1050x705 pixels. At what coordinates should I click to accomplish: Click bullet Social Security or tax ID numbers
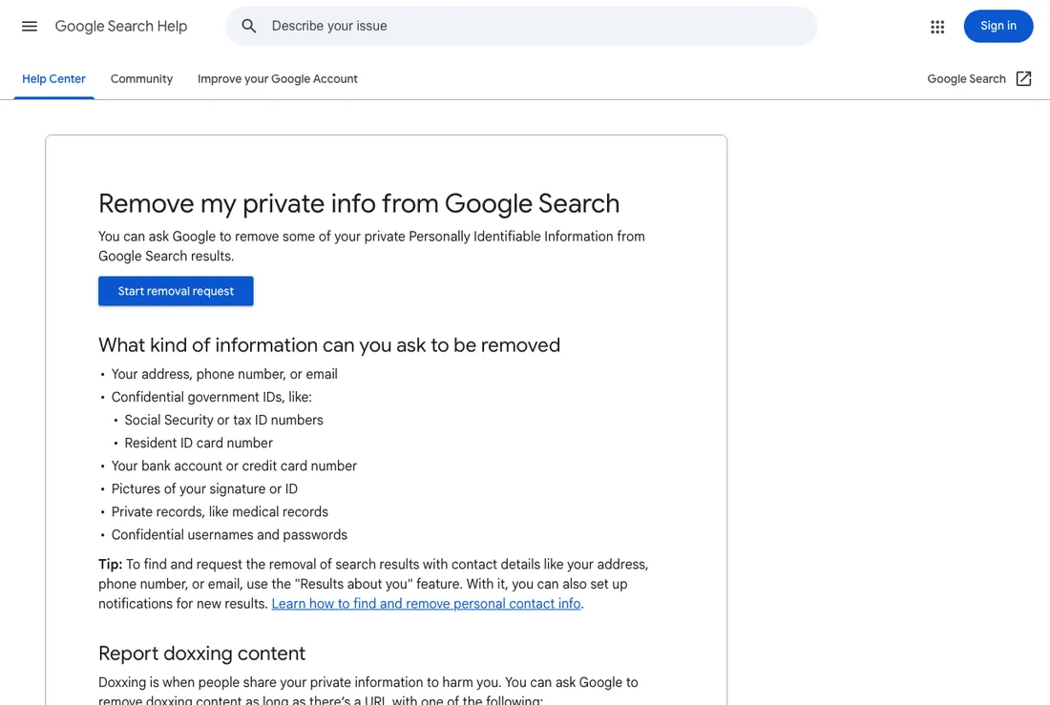(223, 420)
